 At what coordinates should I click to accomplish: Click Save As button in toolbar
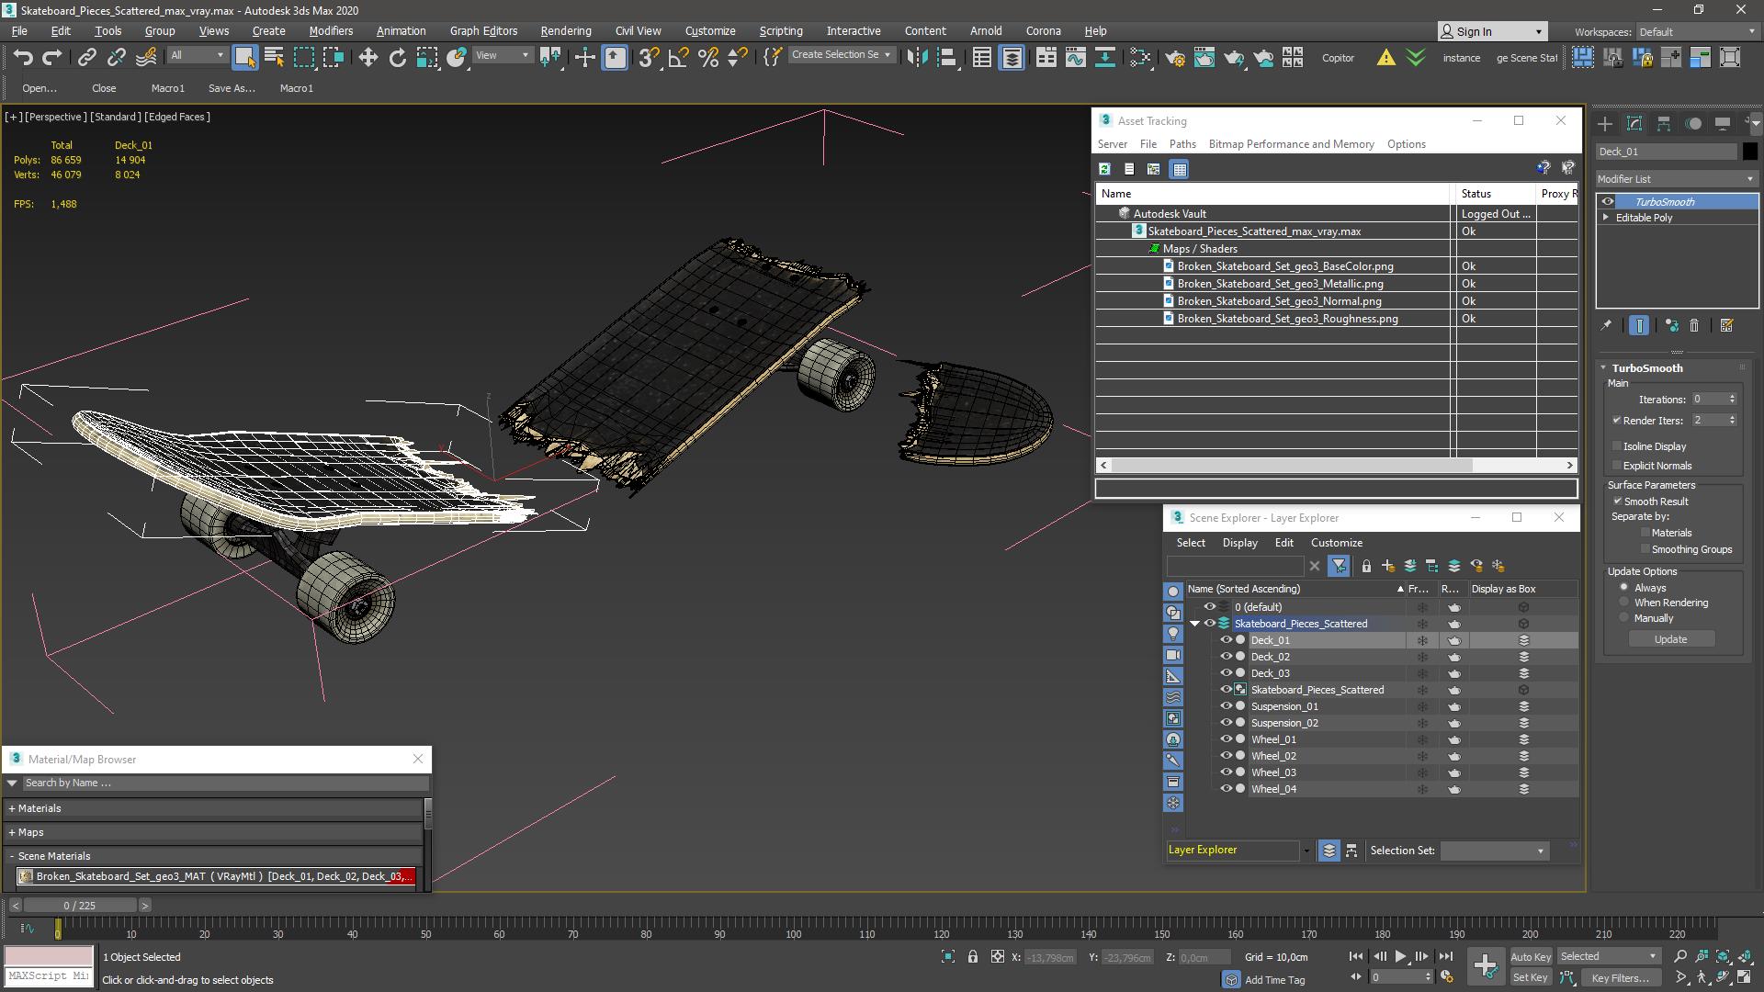(x=232, y=87)
